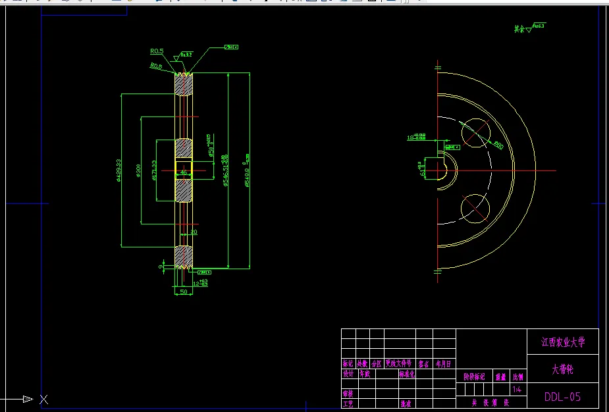Click the 设计 label in title block
609x412 pixels.
coord(348,374)
